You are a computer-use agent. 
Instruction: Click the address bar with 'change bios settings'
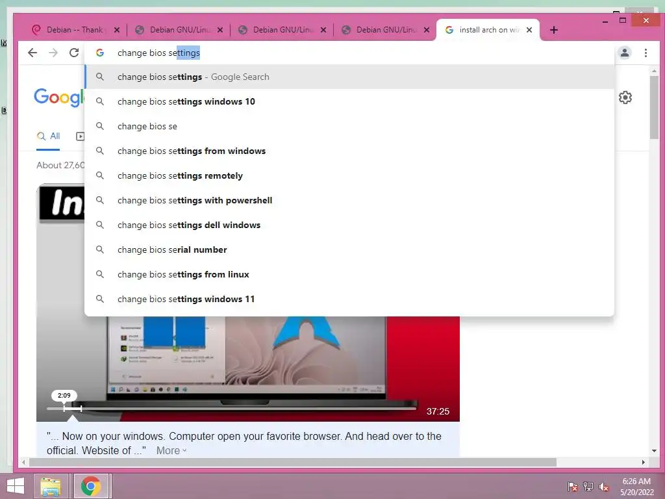click(349, 53)
